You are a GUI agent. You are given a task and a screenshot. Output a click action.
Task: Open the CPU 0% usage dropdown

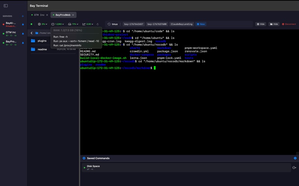[43, 24]
